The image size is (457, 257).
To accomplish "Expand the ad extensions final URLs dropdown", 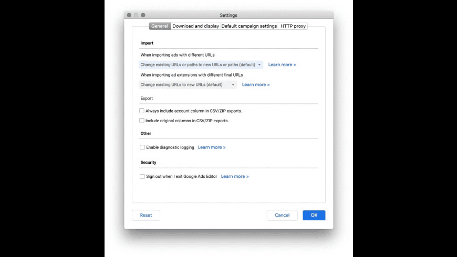I will [x=188, y=84].
